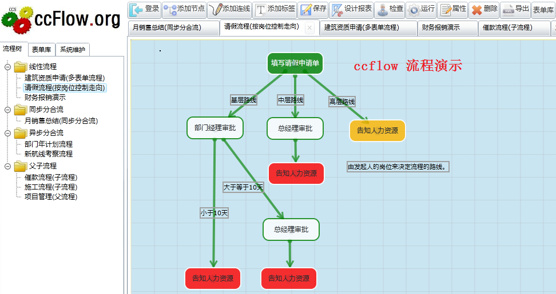Click the 由发起人的岗位来决定流程的路线 note label

[398, 167]
